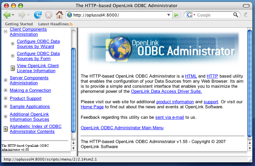The image size is (255, 166).
Task: Expand the Product Support node
Action: click(x=5, y=99)
